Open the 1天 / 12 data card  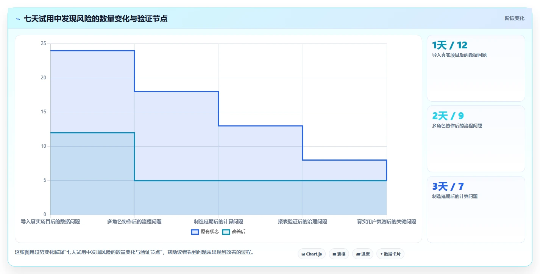click(476, 68)
